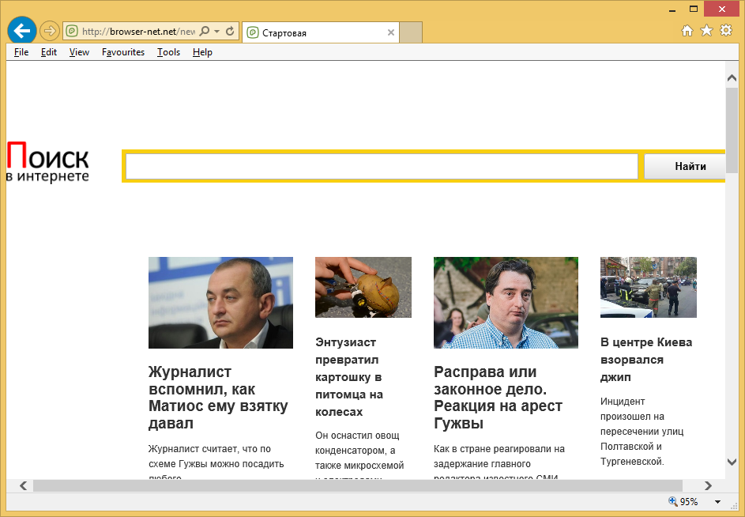Screen dimensions: 745x517
Task: Click the Forward navigation arrow
Action: coord(49,31)
